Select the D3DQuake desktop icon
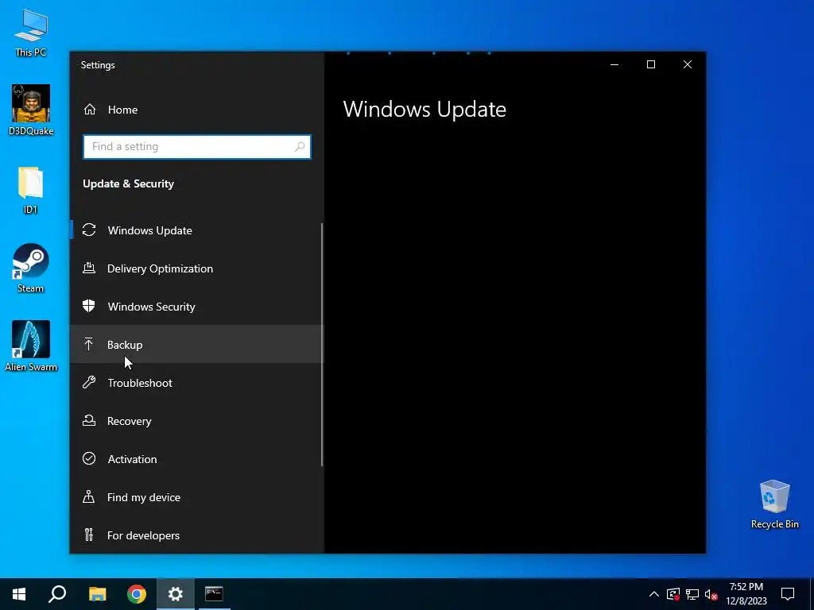 pos(31,110)
